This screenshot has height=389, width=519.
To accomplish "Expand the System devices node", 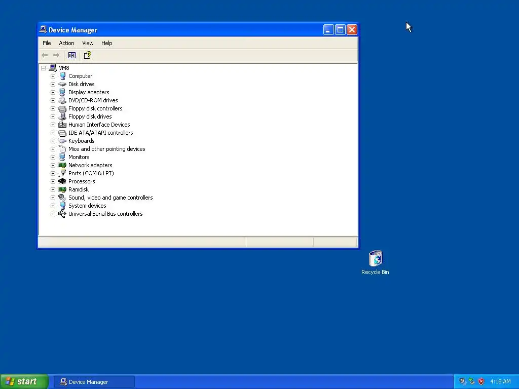I will pyautogui.click(x=53, y=206).
